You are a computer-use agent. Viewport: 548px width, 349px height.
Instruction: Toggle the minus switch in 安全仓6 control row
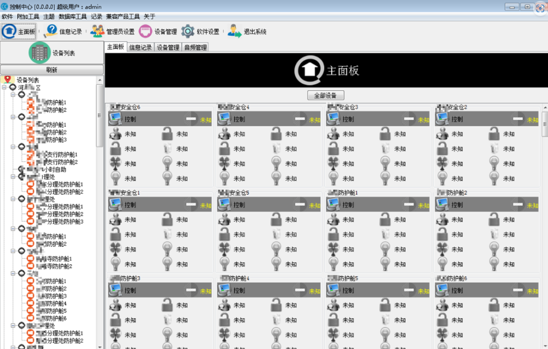point(191,119)
